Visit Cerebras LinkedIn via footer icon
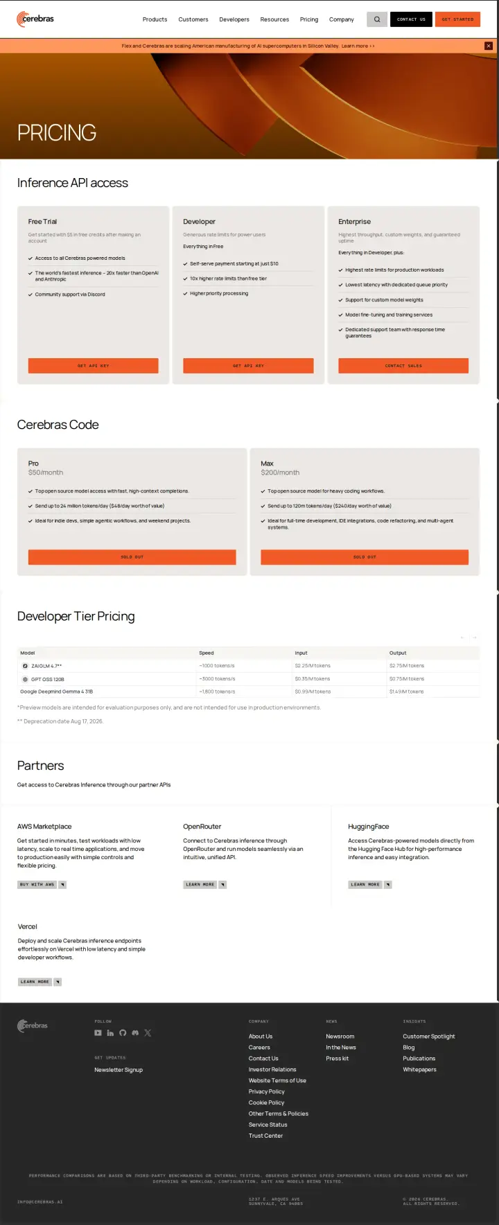This screenshot has height=1225, width=499. coord(110,1032)
